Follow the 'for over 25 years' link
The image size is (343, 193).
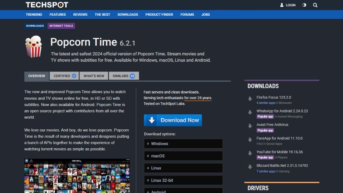coord(198,98)
